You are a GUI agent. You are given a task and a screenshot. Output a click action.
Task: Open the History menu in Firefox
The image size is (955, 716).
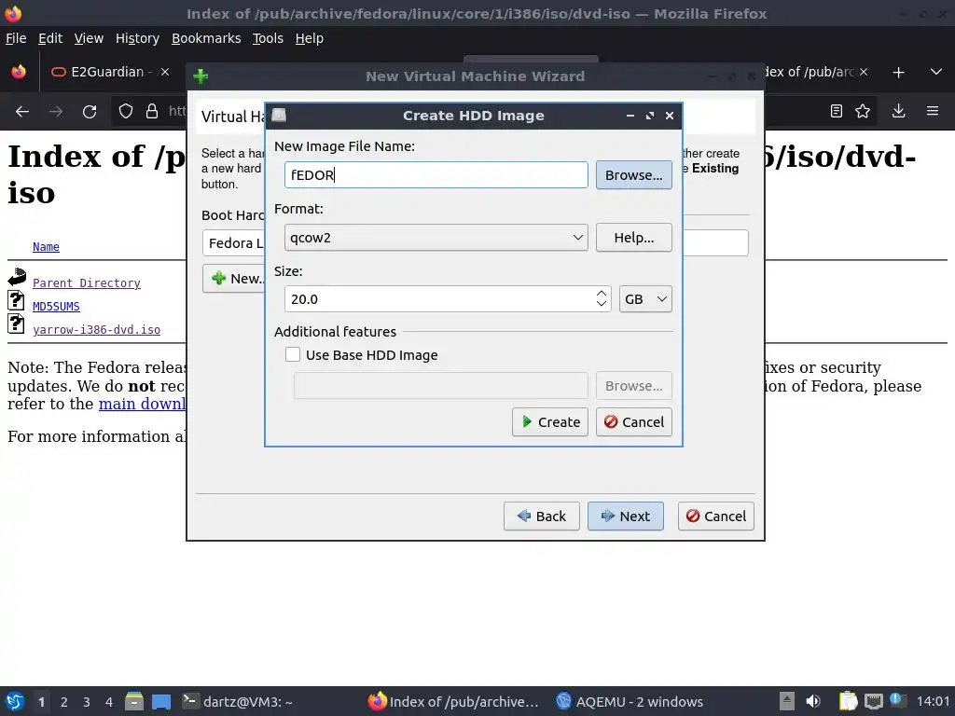(x=137, y=38)
